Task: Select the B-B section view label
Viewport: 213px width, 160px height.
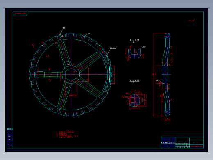Action: click(134, 41)
